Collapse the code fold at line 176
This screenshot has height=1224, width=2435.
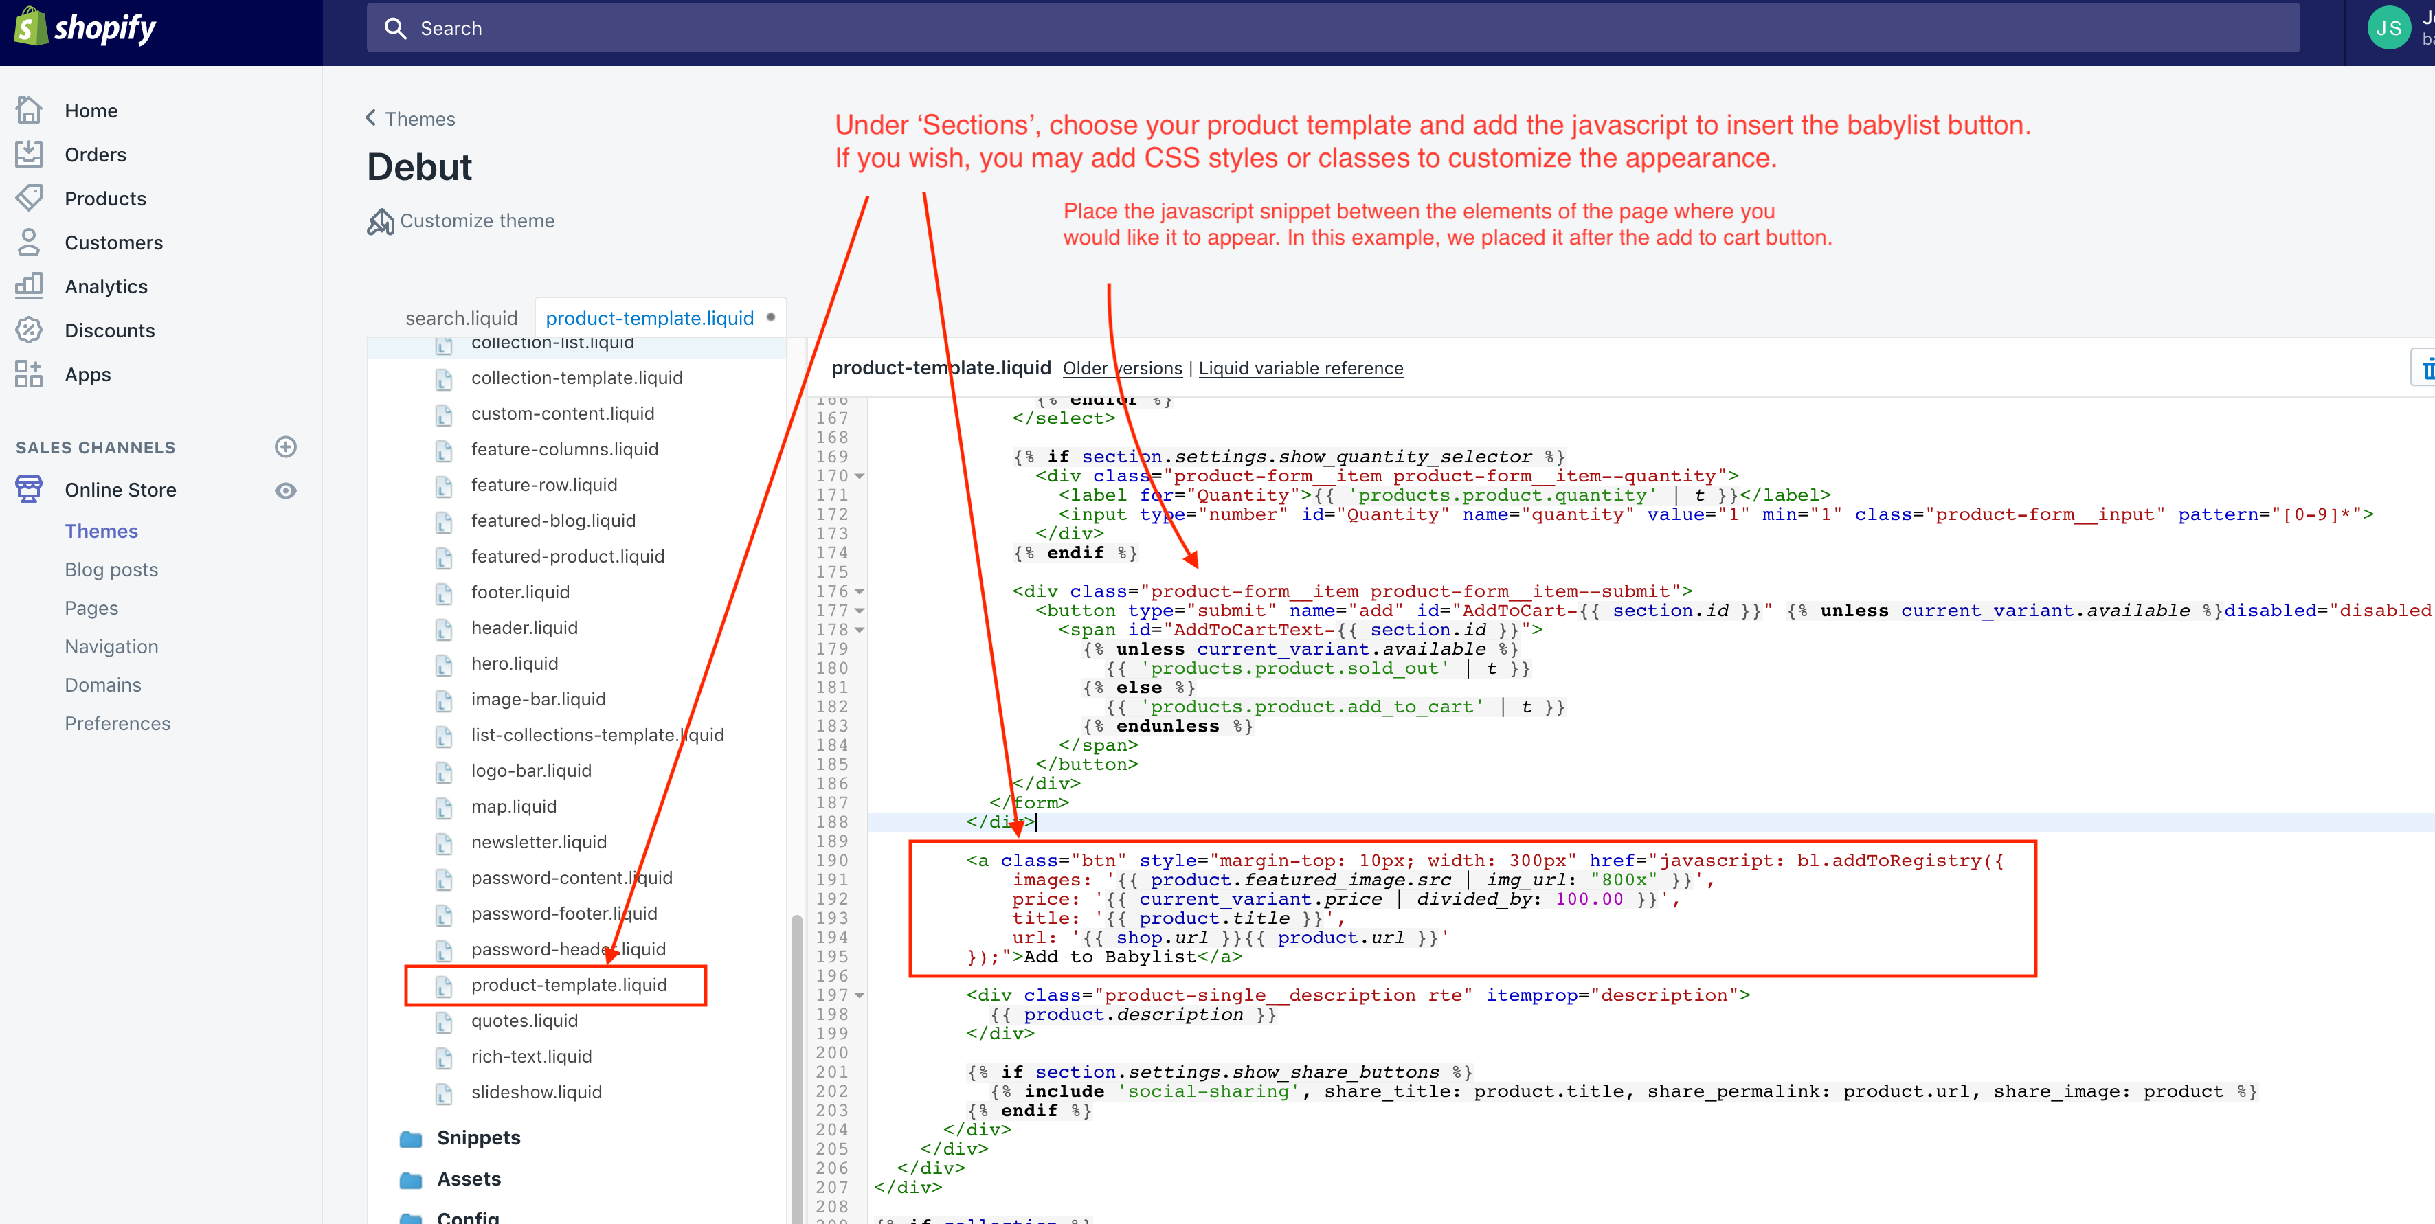(860, 591)
